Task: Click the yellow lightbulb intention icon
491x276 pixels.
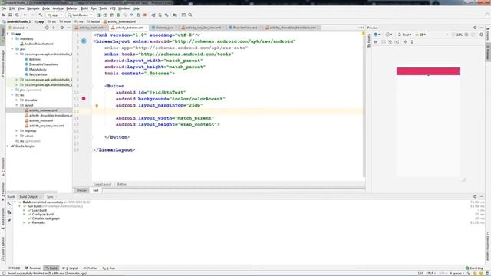Action: pos(97,106)
